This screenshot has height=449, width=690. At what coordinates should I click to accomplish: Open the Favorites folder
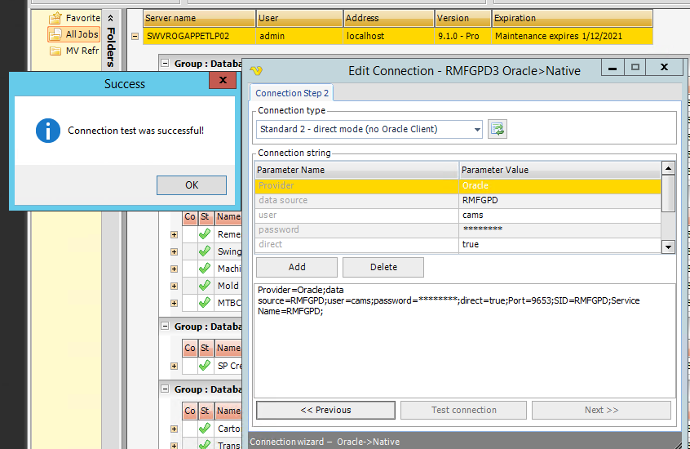pyautogui.click(x=55, y=18)
